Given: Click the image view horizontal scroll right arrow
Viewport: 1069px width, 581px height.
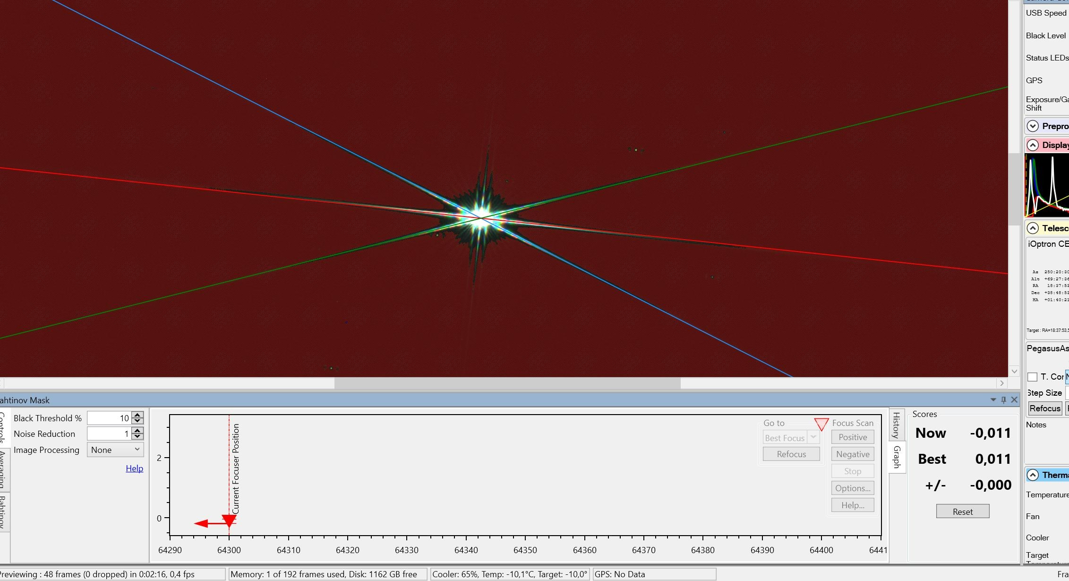Looking at the screenshot, I should coord(1001,383).
